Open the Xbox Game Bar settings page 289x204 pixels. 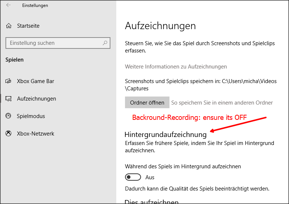pos(35,81)
